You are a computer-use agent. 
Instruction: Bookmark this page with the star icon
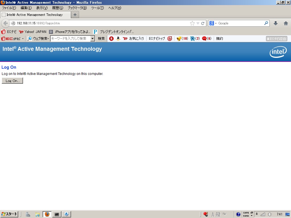(192, 23)
